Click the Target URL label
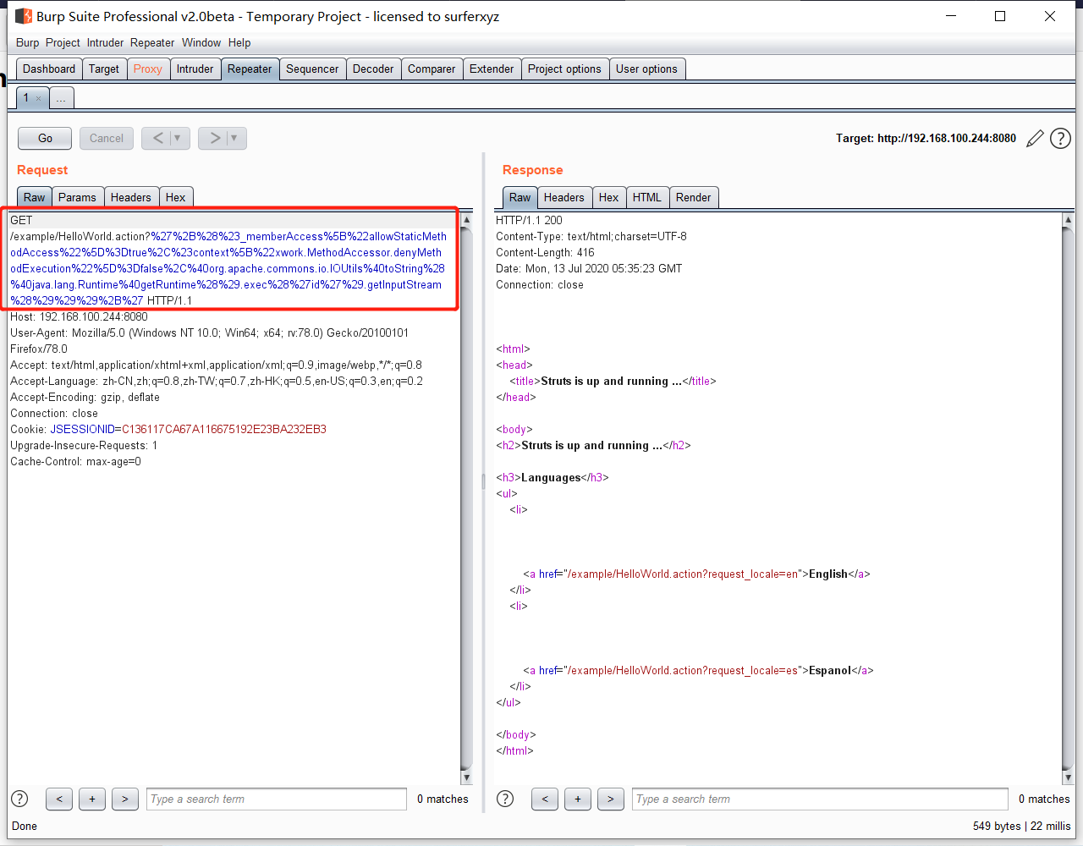 926,138
